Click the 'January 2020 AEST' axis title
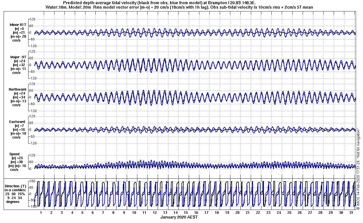 179,217
